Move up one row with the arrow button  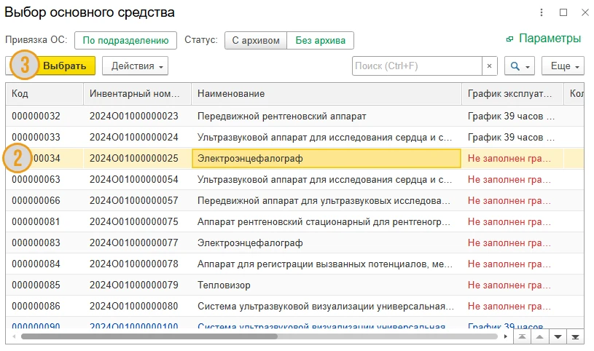point(540,336)
